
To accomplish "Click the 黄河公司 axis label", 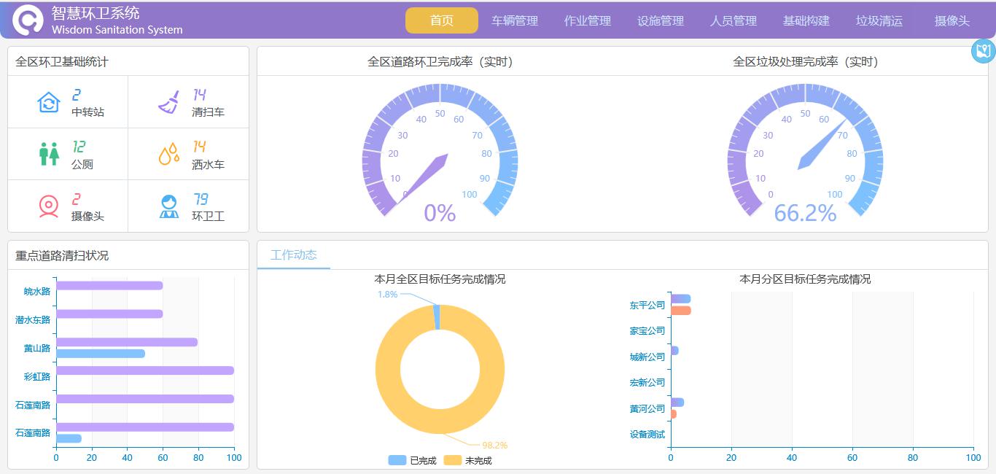I will [x=647, y=409].
